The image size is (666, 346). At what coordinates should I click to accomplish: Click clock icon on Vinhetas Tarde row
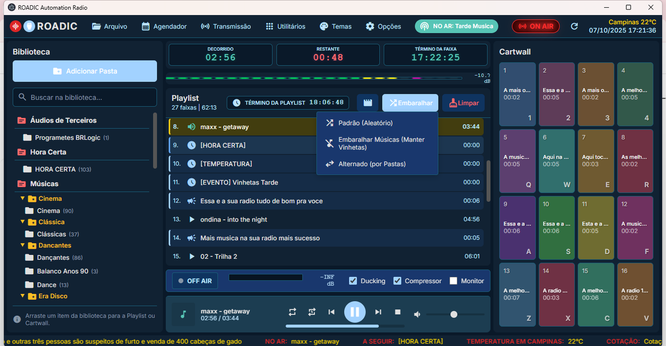point(191,183)
